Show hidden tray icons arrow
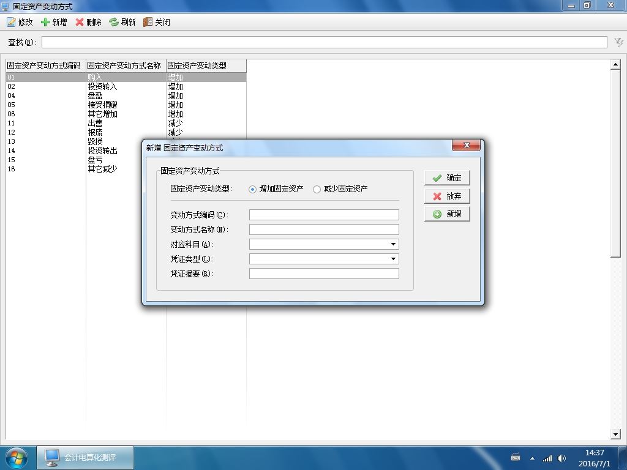Image resolution: width=627 pixels, height=470 pixels. point(532,458)
